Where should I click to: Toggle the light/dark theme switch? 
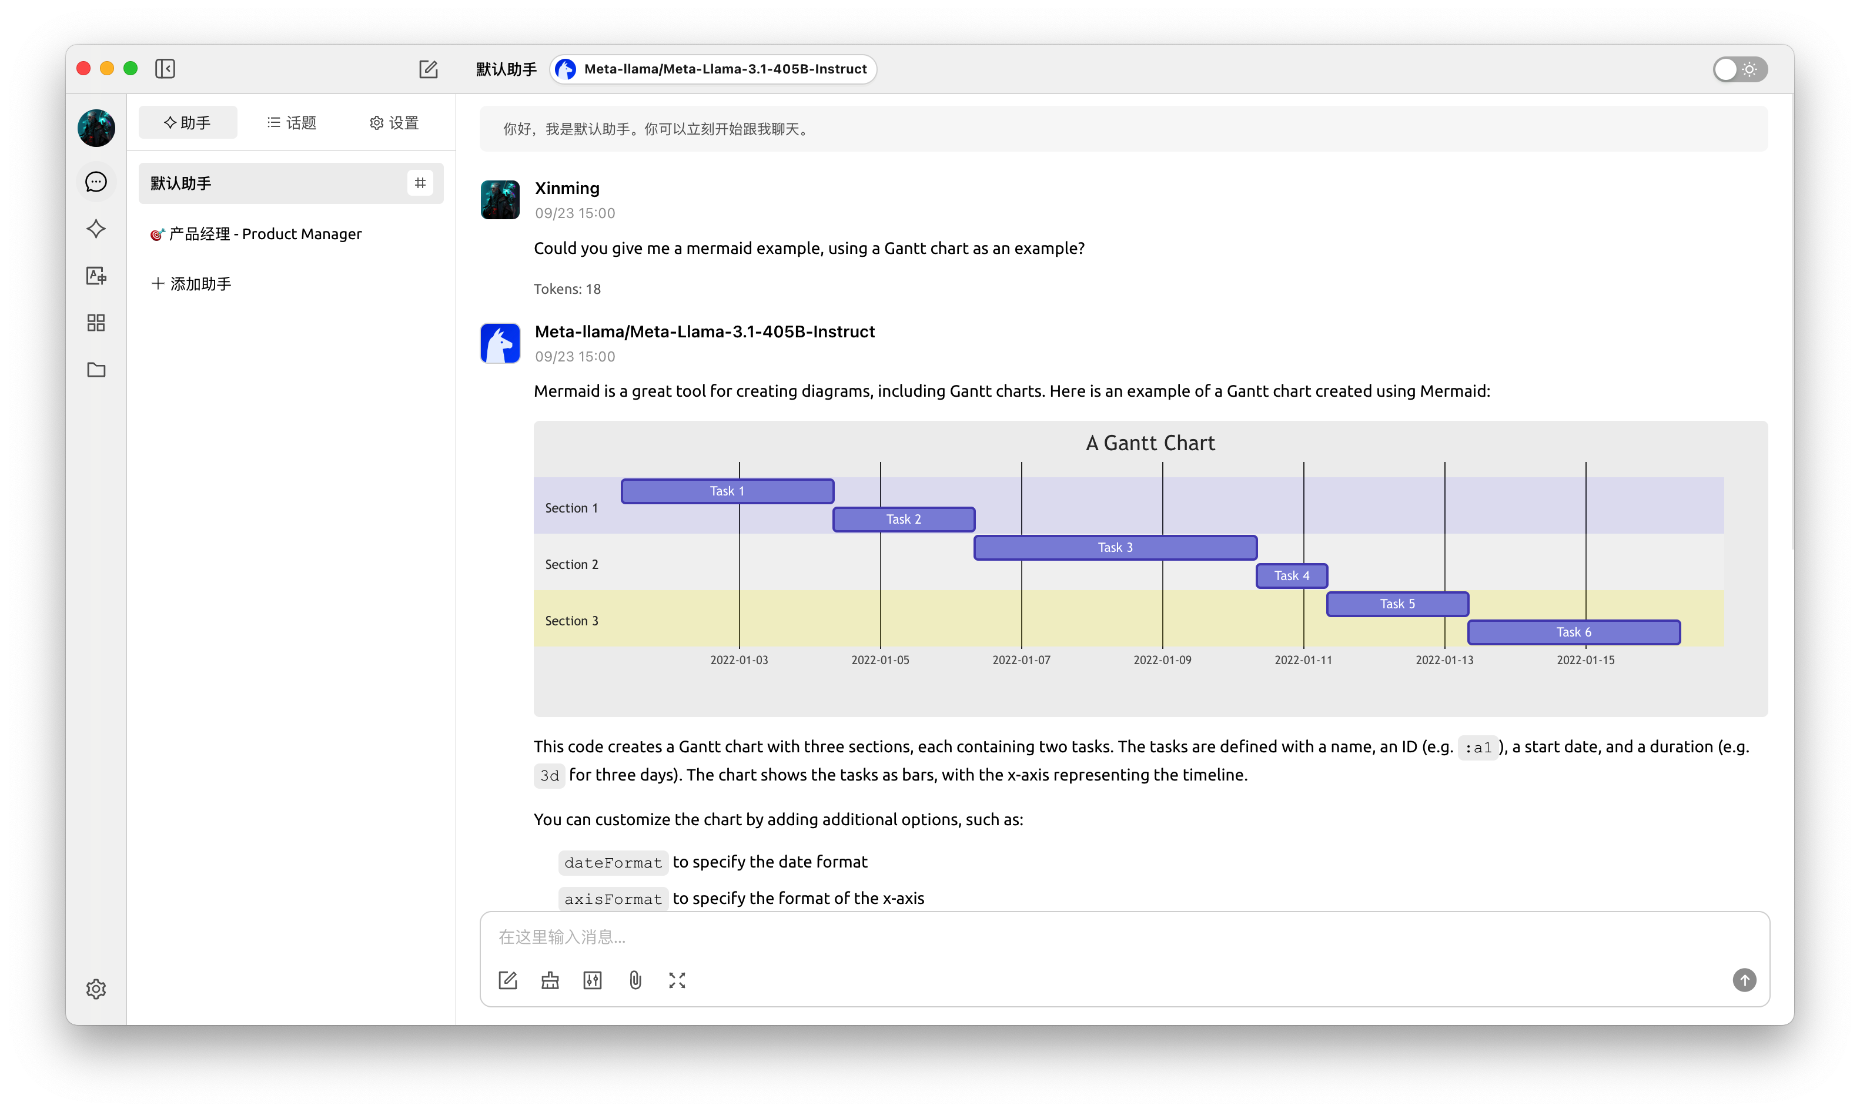1739,69
